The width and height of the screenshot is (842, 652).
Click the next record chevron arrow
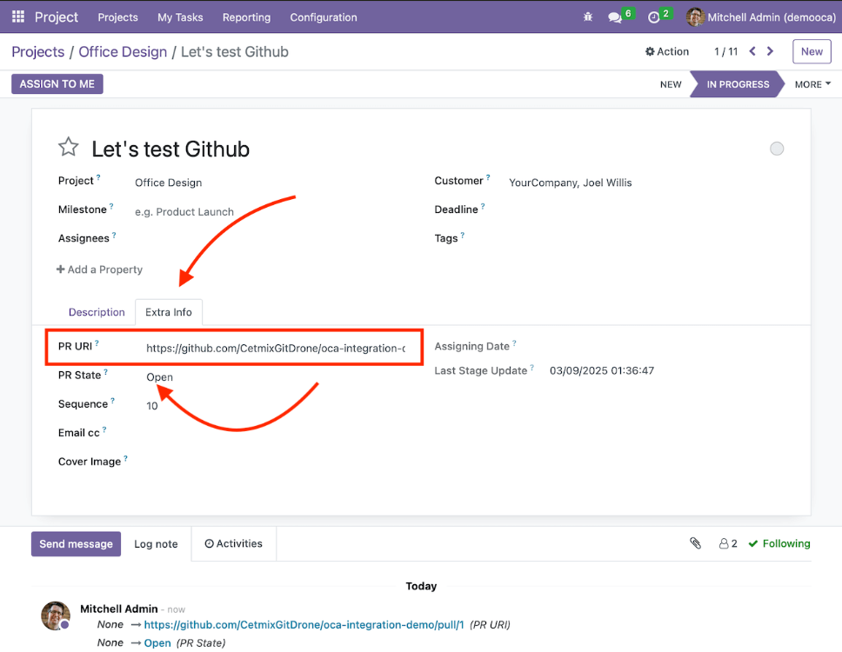pyautogui.click(x=770, y=51)
